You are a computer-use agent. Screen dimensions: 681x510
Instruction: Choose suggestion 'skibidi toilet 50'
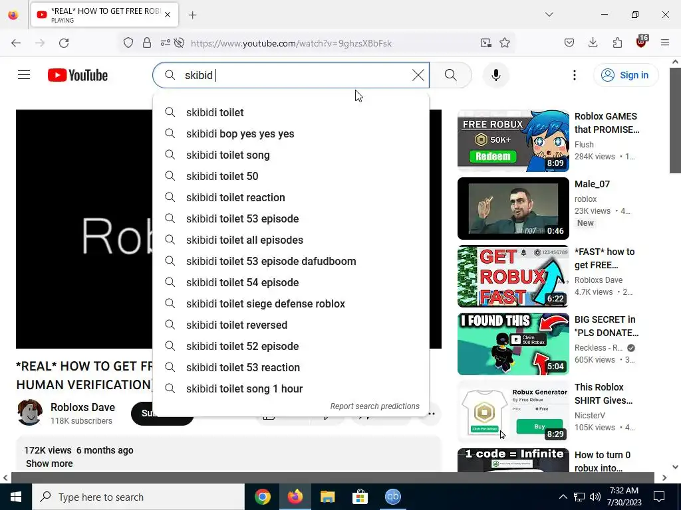[291, 176]
